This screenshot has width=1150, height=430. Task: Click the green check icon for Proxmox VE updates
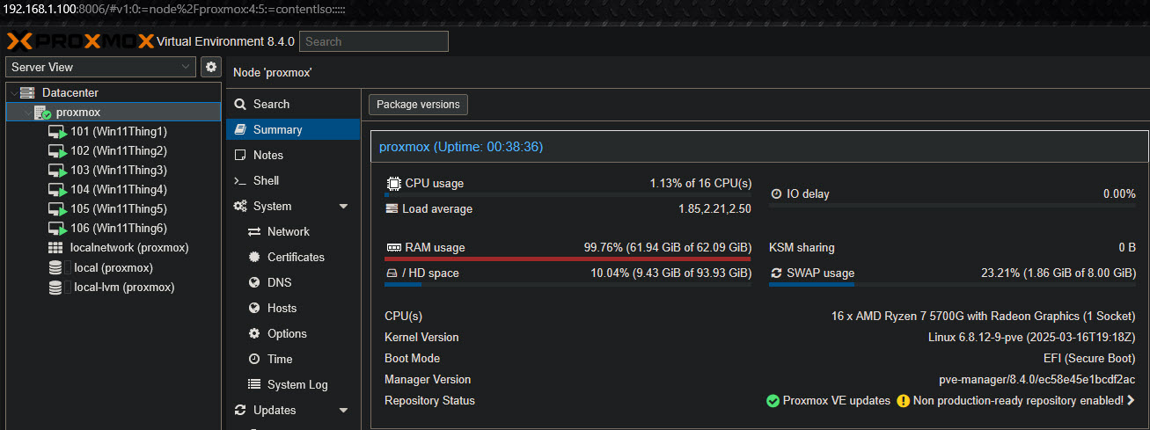773,401
